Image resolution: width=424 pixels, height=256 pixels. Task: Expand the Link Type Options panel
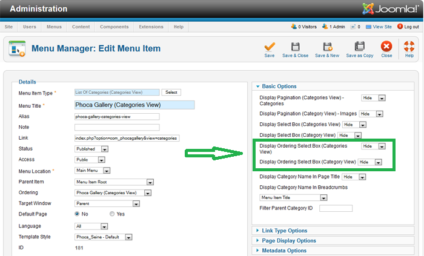point(284,231)
